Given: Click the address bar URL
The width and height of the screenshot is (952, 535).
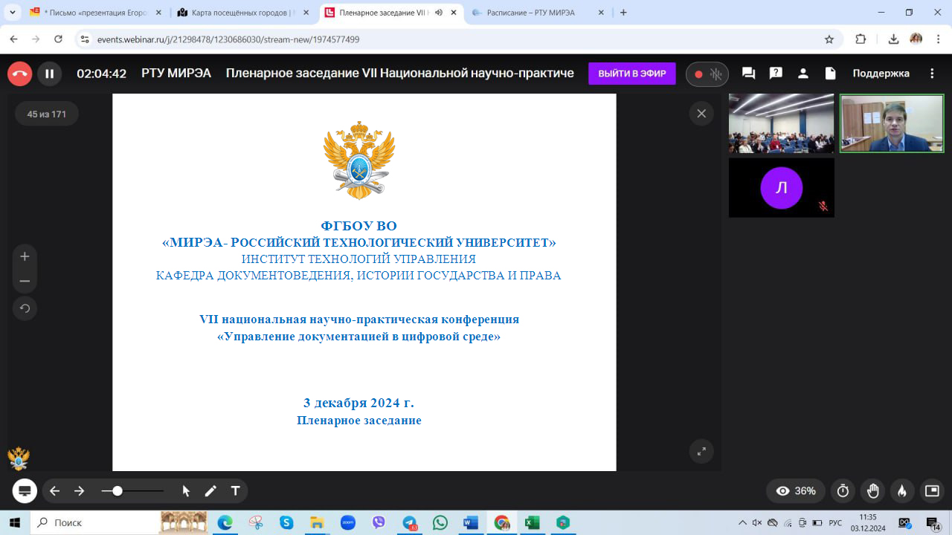Looking at the screenshot, I should point(228,39).
